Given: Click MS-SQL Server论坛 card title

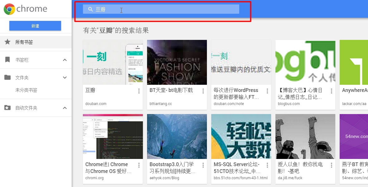Looking at the screenshot, I should 237,168.
